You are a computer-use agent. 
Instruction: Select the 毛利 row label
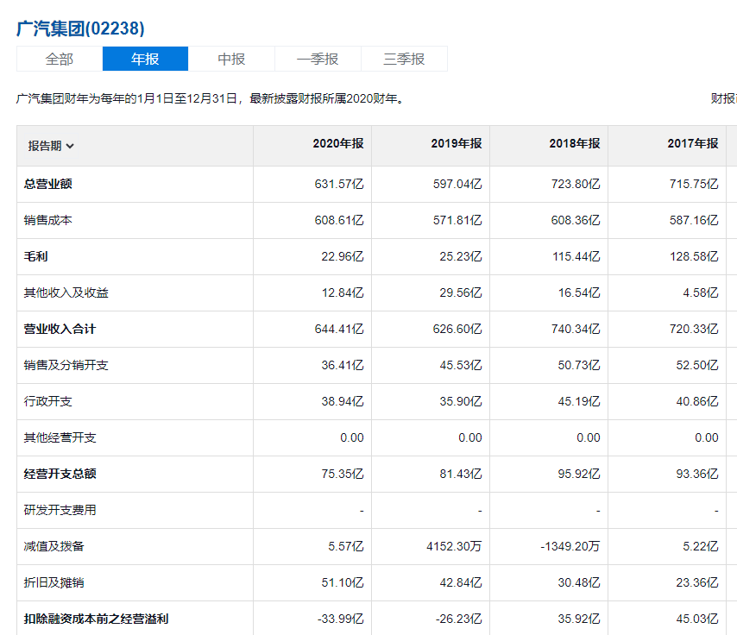(35, 256)
